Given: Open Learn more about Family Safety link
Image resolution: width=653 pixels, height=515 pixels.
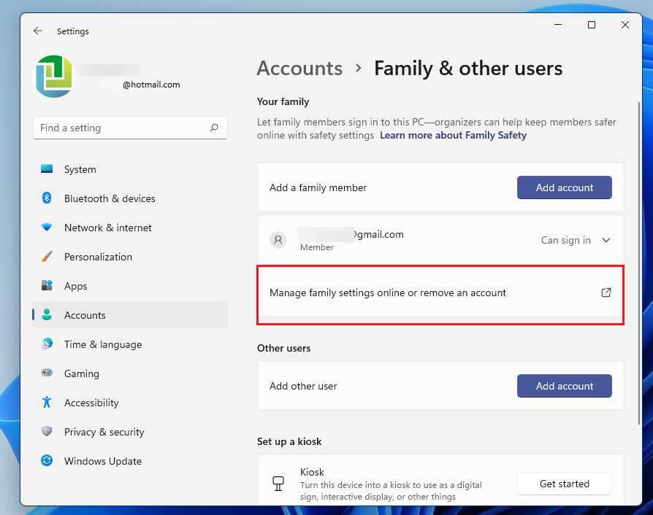Looking at the screenshot, I should (453, 135).
